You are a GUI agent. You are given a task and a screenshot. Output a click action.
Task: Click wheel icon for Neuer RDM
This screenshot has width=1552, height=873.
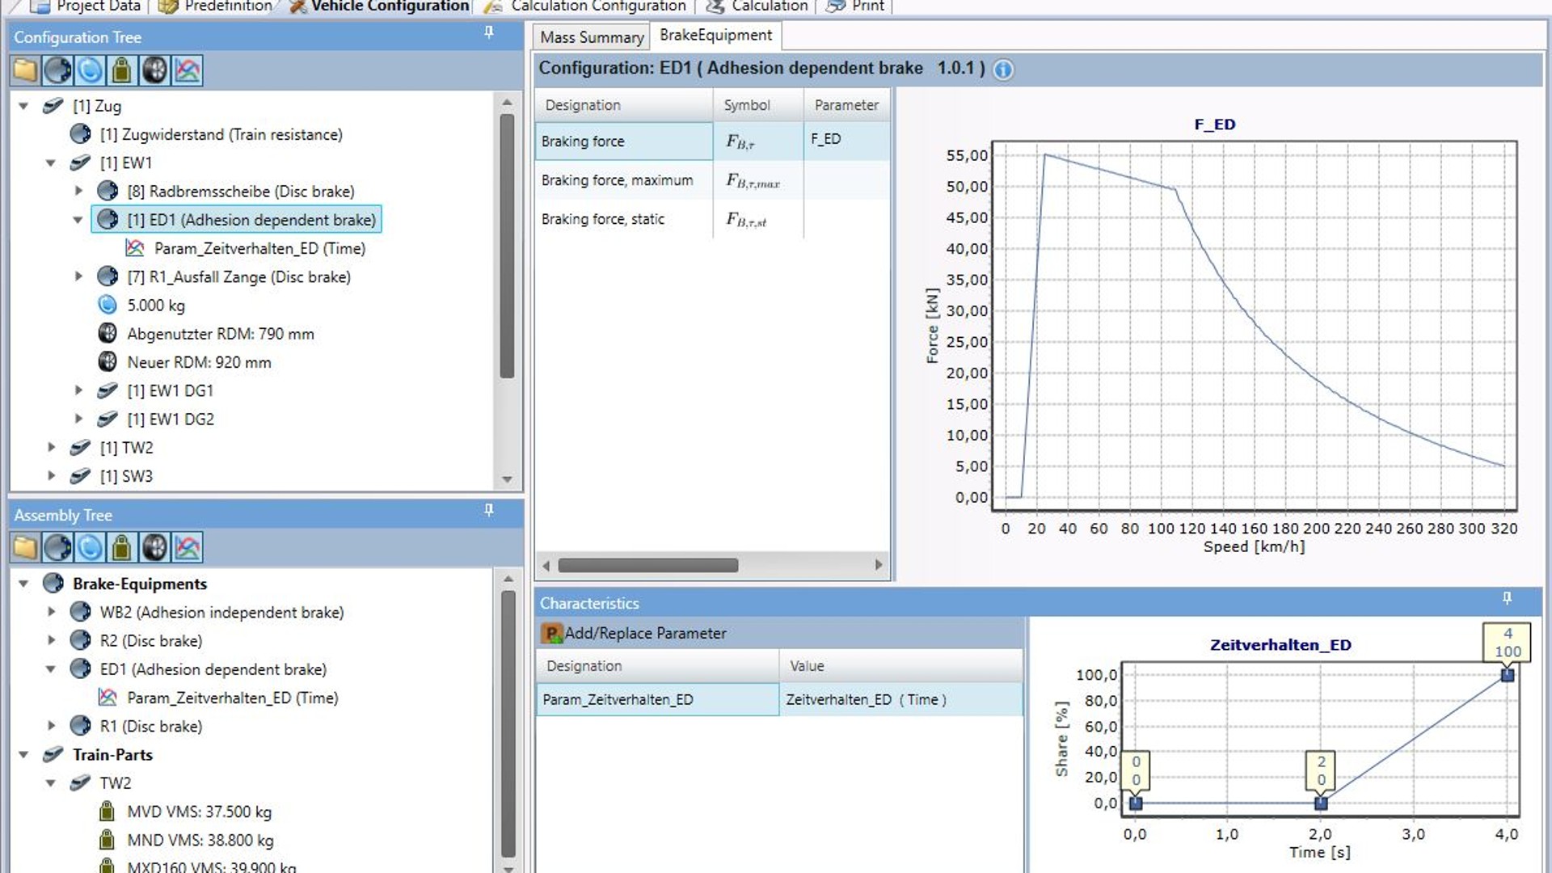[x=108, y=361]
